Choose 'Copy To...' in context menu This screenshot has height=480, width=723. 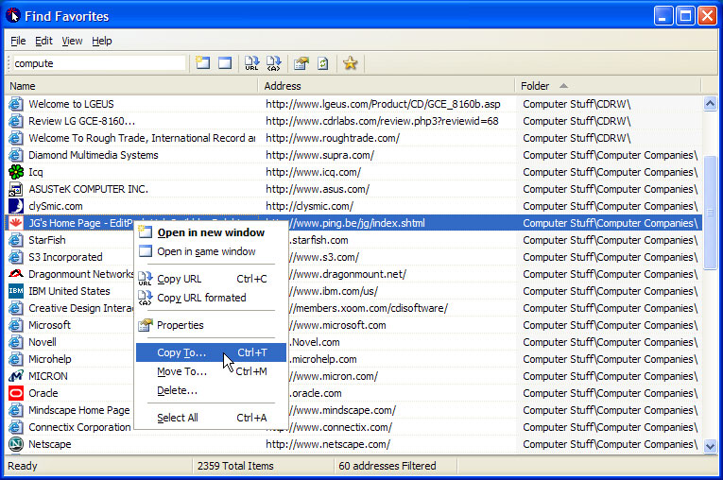(181, 352)
